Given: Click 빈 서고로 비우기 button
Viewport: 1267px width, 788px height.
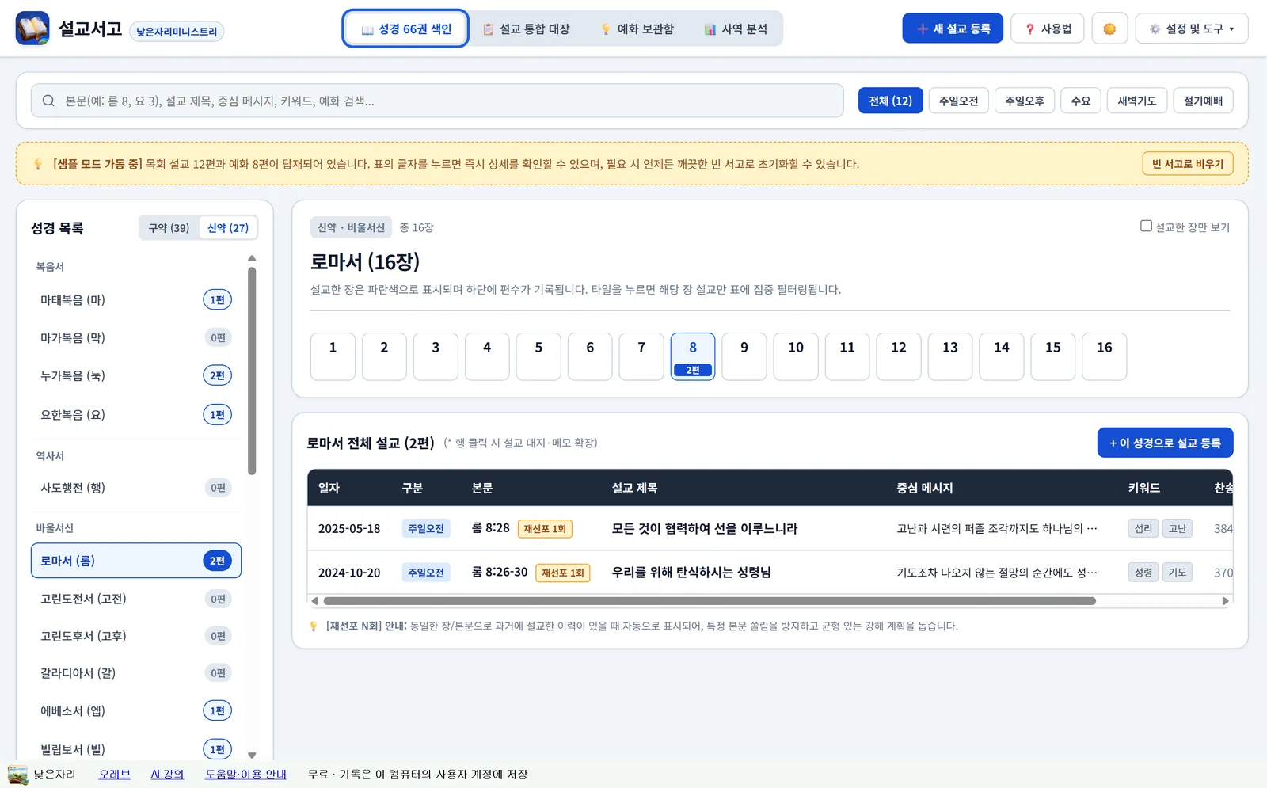Looking at the screenshot, I should pyautogui.click(x=1187, y=164).
